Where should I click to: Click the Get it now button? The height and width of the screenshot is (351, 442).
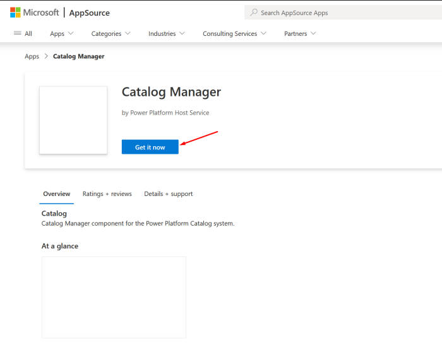click(x=150, y=147)
